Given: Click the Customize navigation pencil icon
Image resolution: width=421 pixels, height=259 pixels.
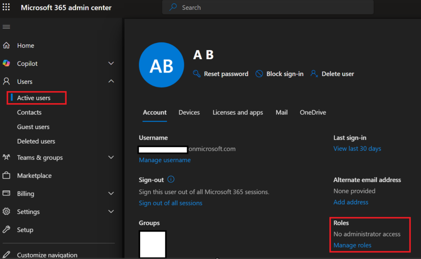Looking at the screenshot, I should coord(6,254).
